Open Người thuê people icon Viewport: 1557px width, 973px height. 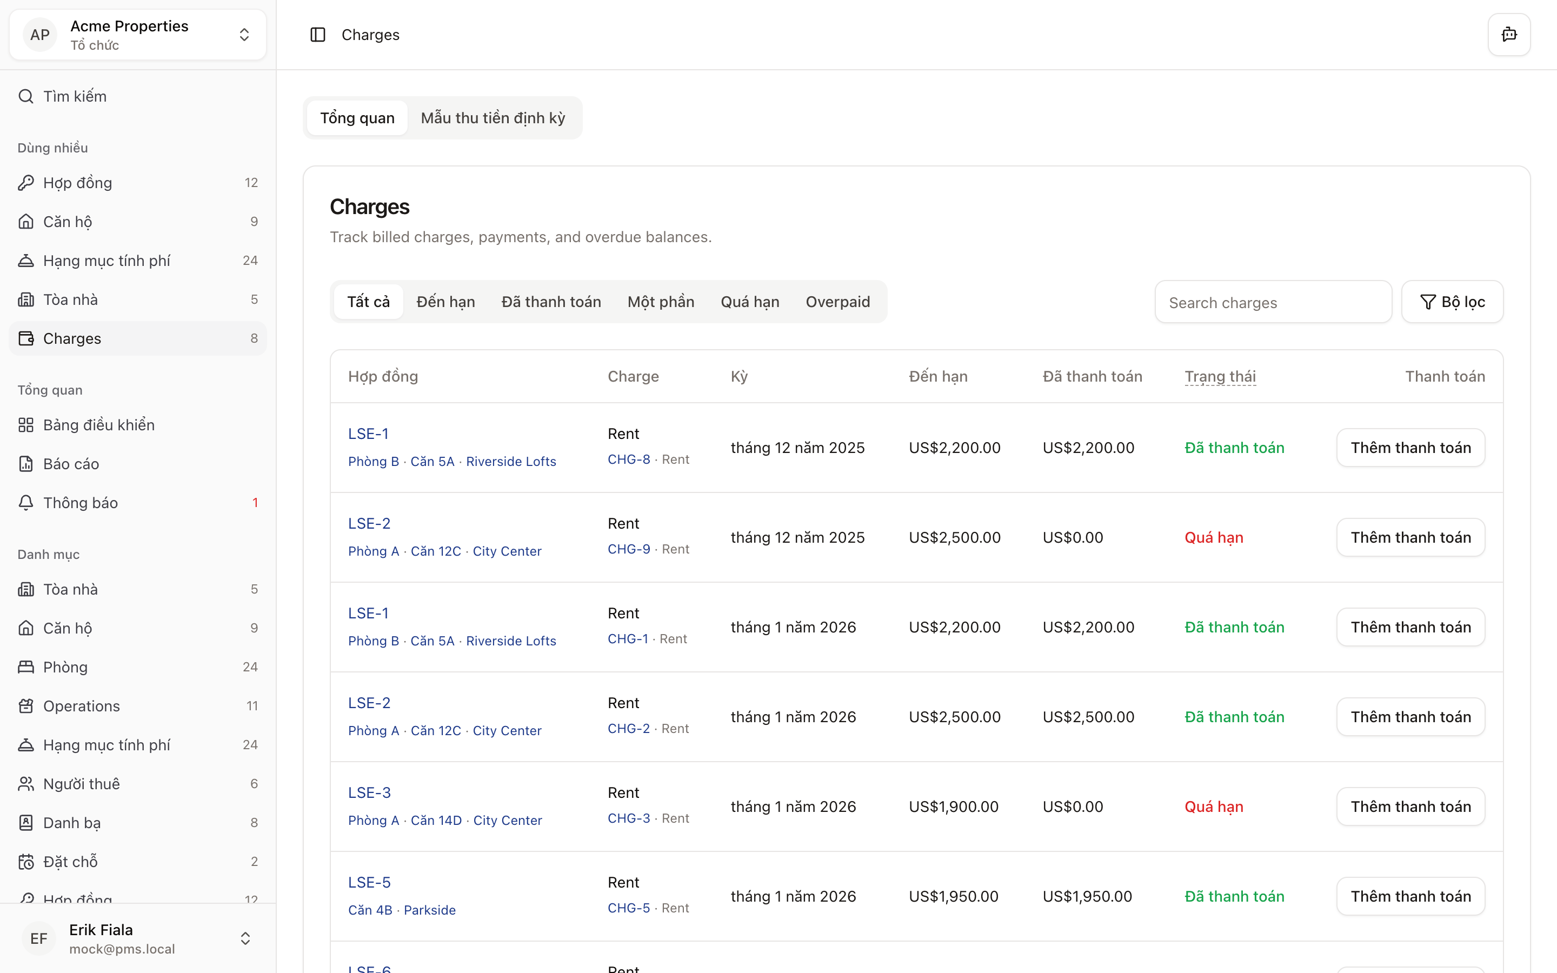[26, 784]
